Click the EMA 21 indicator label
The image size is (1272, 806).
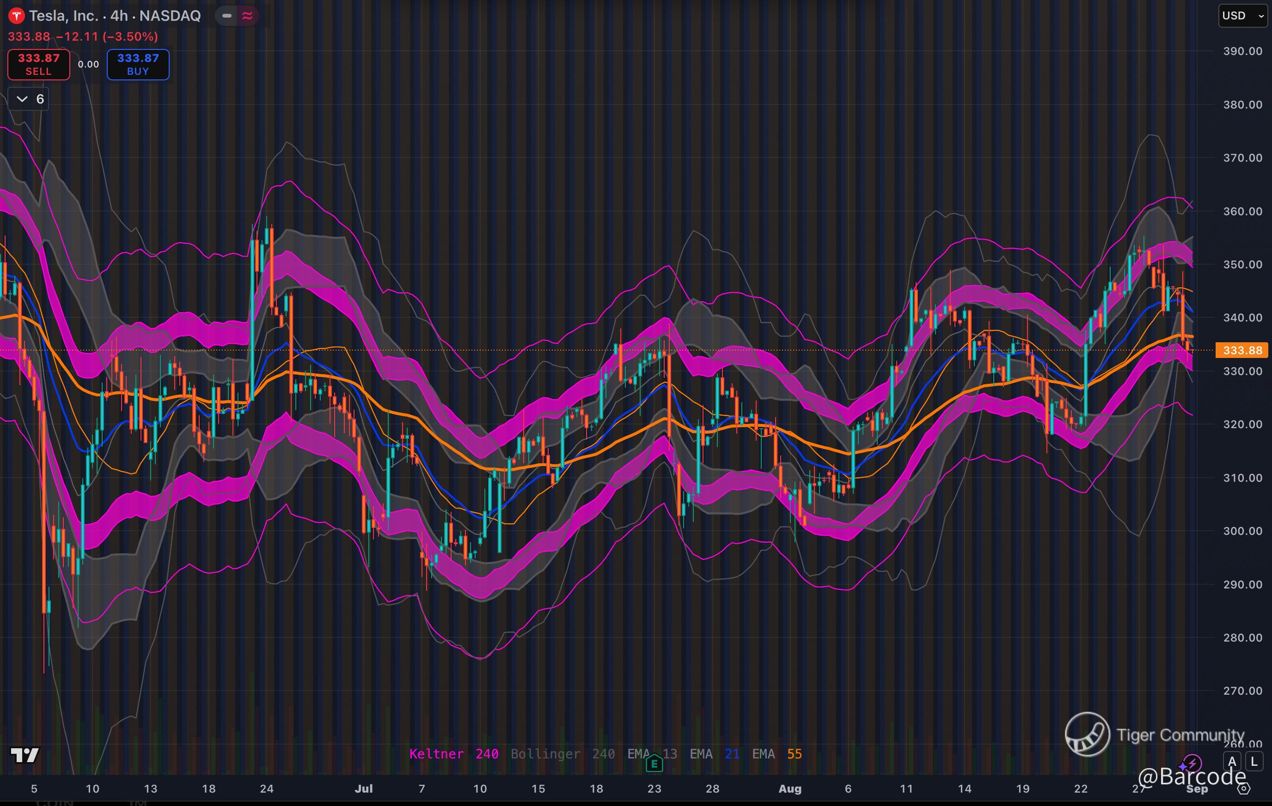click(714, 754)
